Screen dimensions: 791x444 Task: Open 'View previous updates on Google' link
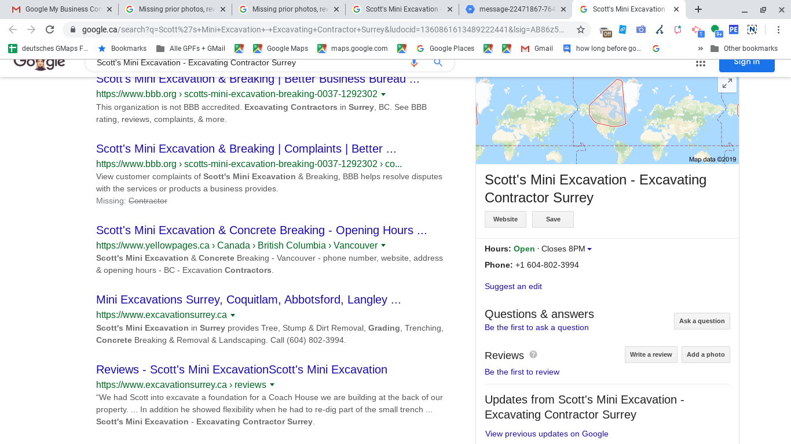click(x=547, y=434)
